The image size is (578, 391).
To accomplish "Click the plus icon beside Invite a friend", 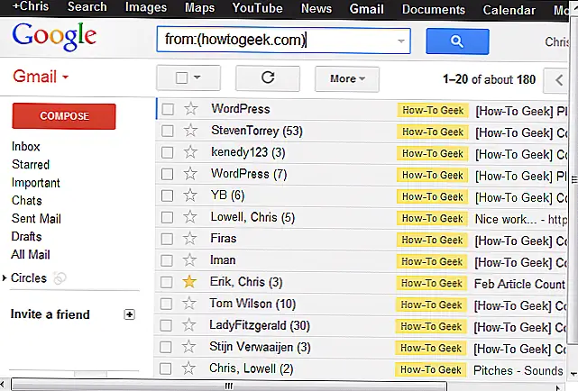I will [x=129, y=314].
